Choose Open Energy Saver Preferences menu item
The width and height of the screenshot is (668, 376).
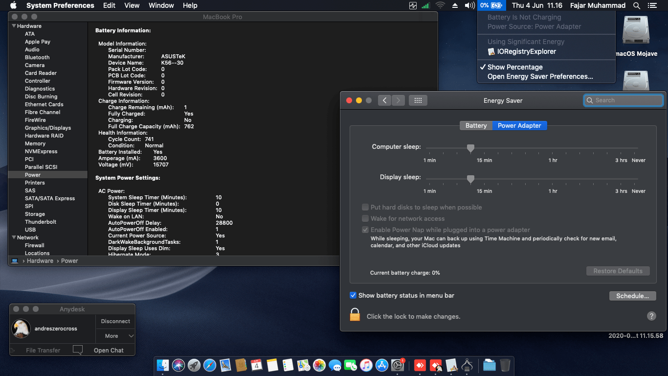point(546,76)
